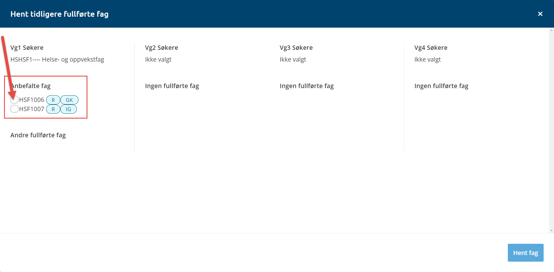
Task: Click the HSF1007 course label
Action: (x=32, y=109)
